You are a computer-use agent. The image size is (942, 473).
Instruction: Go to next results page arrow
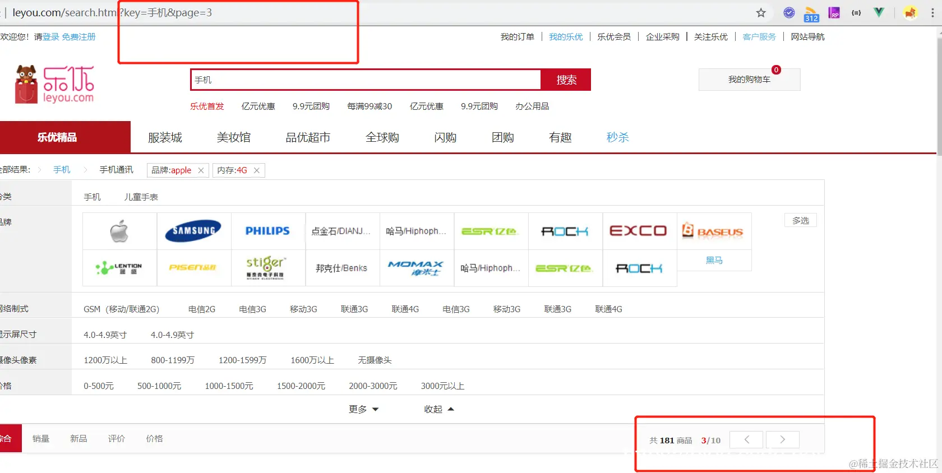(x=782, y=440)
